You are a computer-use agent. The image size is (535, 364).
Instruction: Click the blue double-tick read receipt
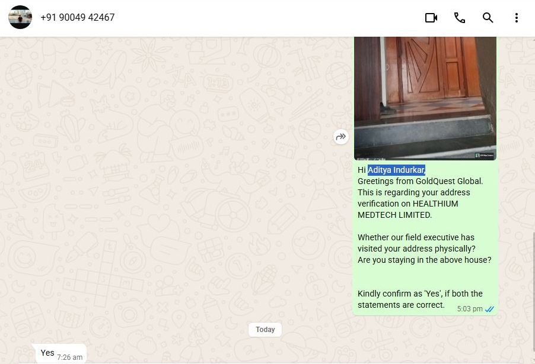point(489,309)
